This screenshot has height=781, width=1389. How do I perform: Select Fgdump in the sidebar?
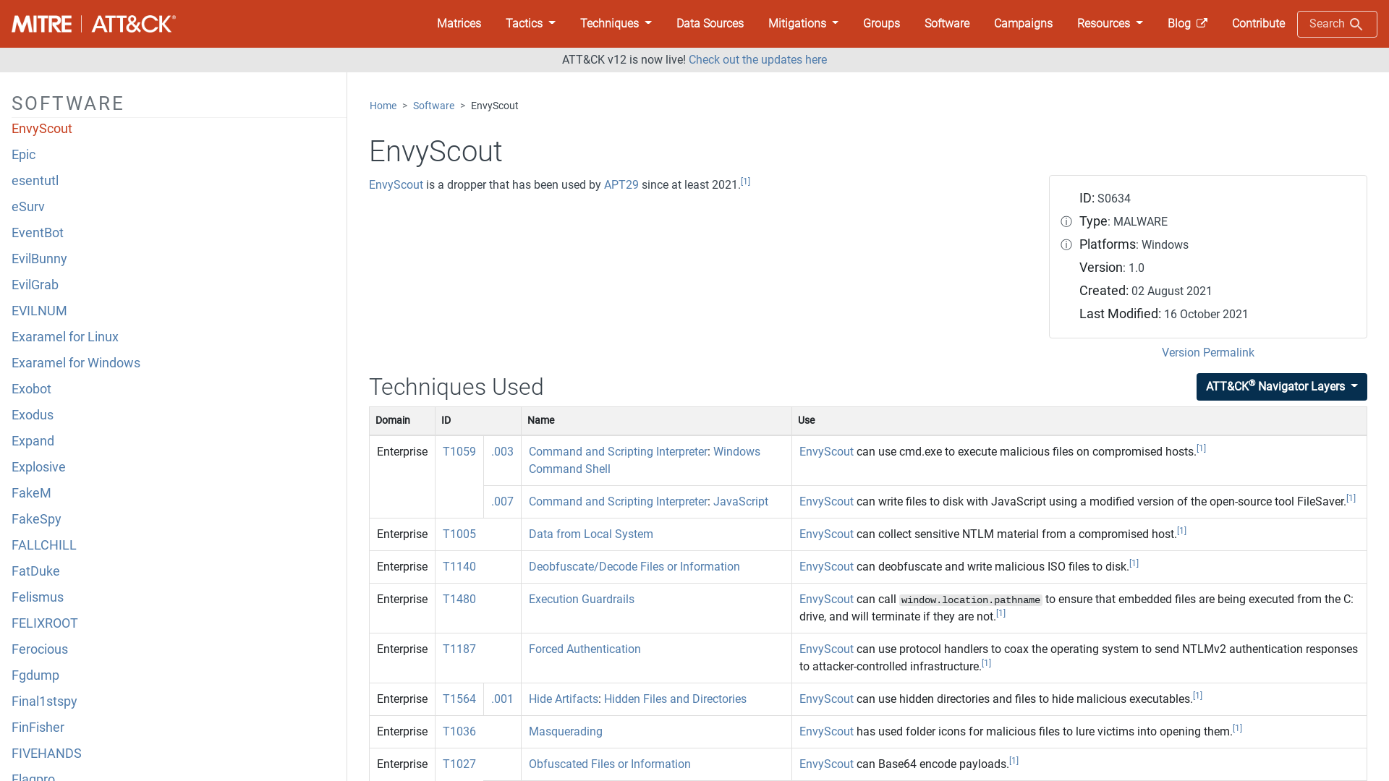[x=35, y=675]
